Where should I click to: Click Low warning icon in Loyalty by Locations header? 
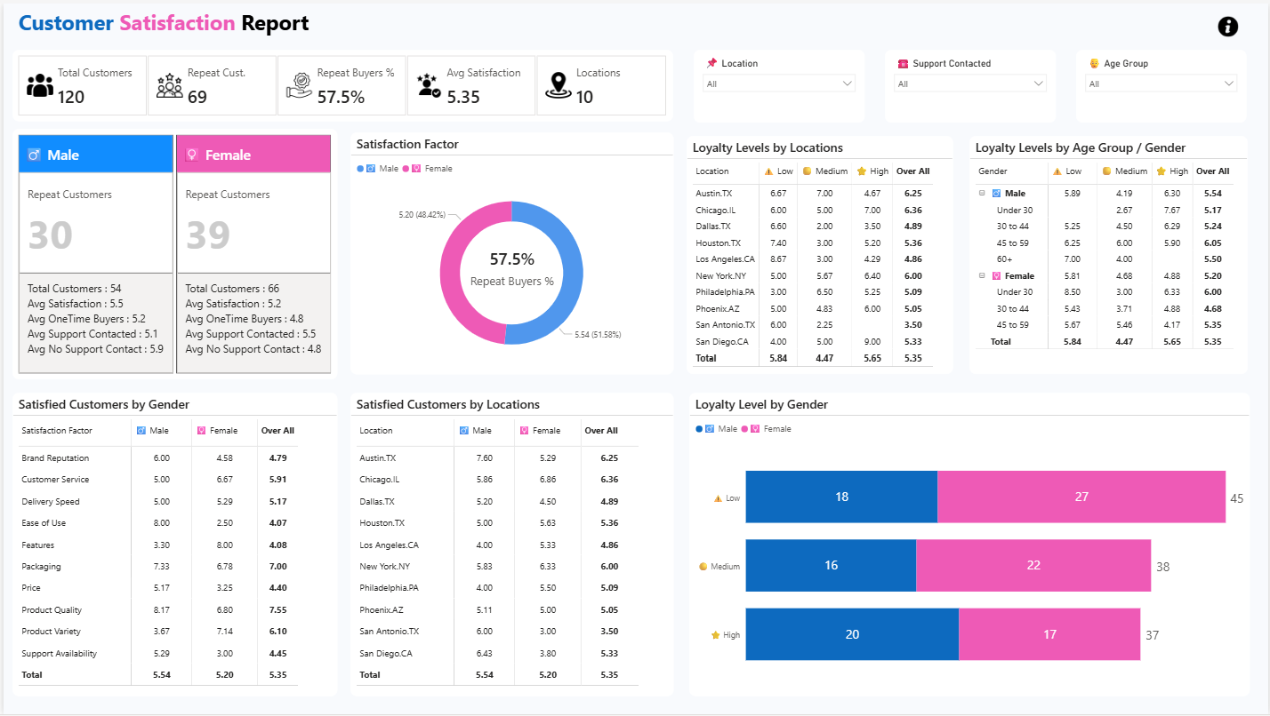[x=768, y=171]
